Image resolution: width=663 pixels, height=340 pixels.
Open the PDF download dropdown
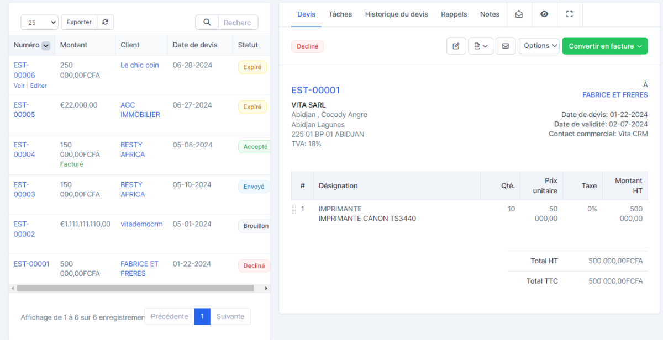(x=480, y=46)
